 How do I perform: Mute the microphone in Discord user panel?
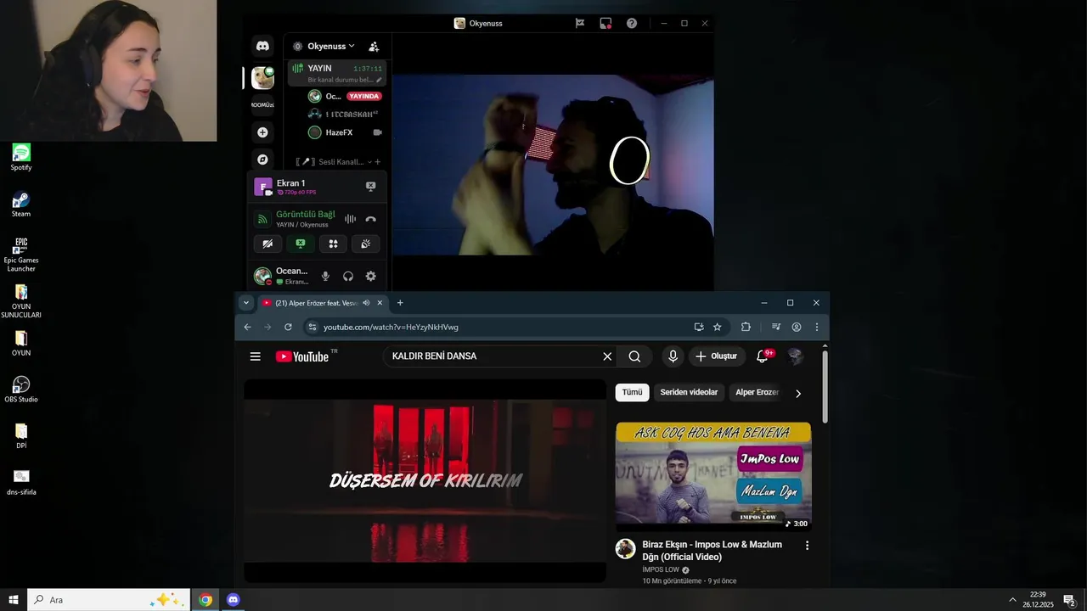[x=325, y=276]
